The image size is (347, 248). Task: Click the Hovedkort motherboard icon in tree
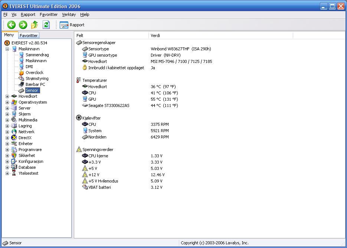click(x=14, y=96)
